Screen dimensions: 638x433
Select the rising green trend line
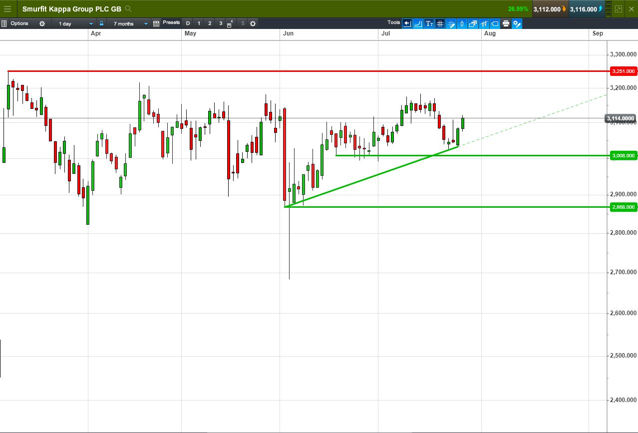click(x=371, y=176)
